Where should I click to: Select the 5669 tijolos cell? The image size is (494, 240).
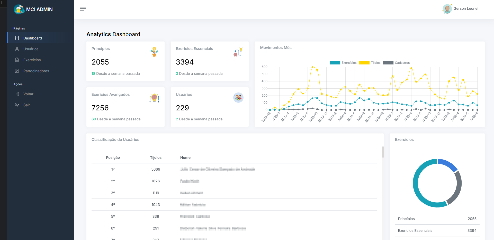156,169
